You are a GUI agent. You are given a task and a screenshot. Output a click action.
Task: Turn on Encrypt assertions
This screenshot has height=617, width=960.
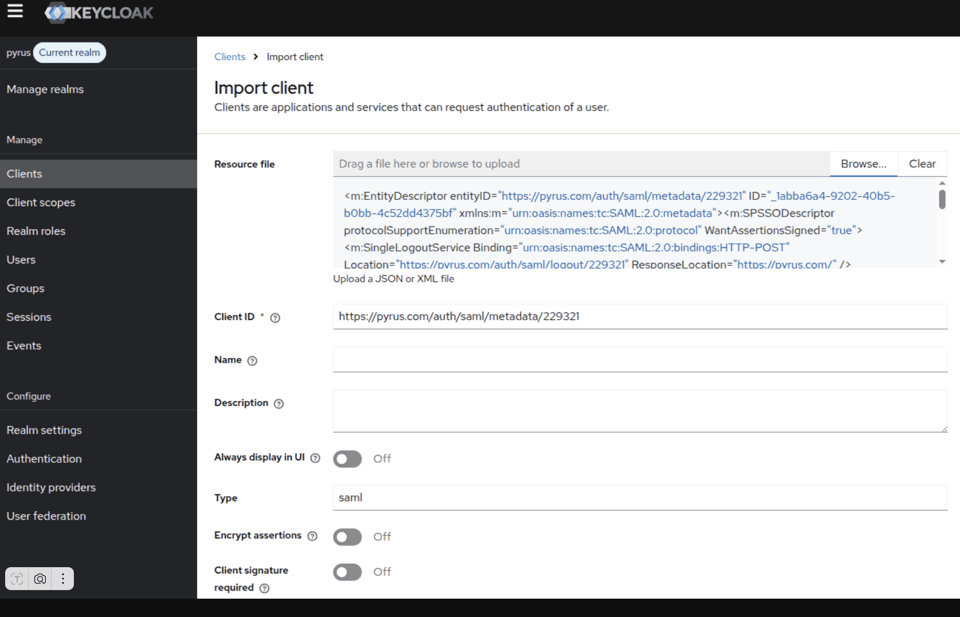(x=347, y=537)
